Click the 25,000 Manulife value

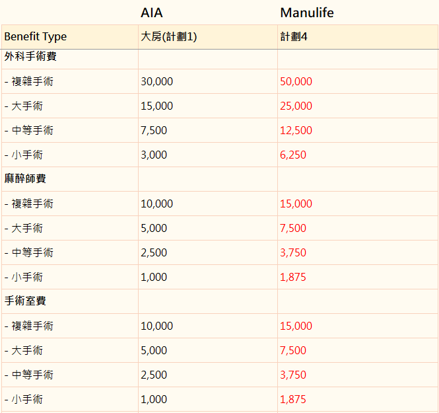296,106
